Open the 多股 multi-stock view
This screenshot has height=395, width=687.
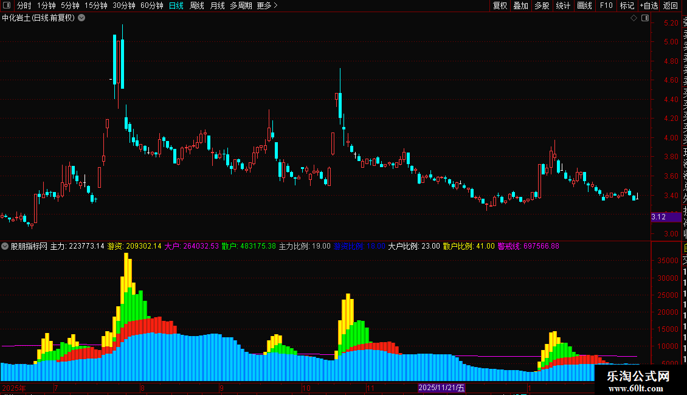click(x=542, y=5)
